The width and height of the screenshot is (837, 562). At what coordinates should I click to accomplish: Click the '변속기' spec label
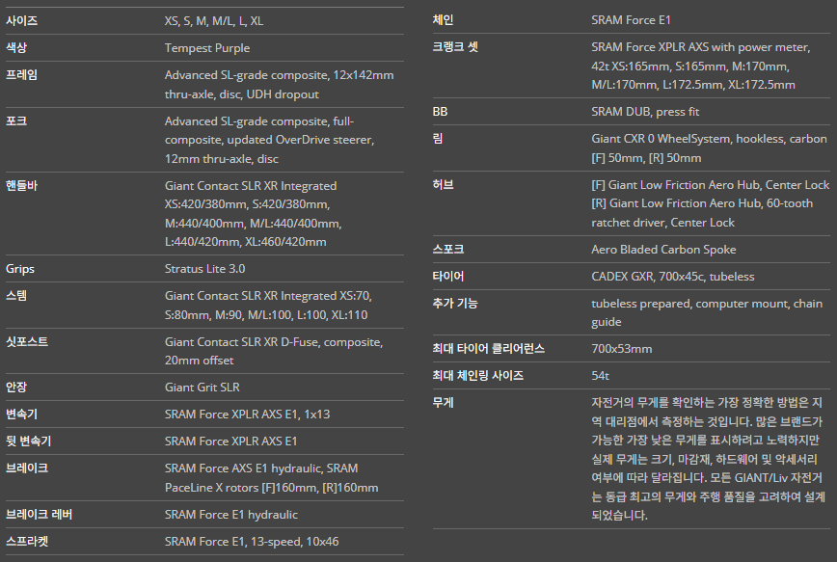(21, 415)
